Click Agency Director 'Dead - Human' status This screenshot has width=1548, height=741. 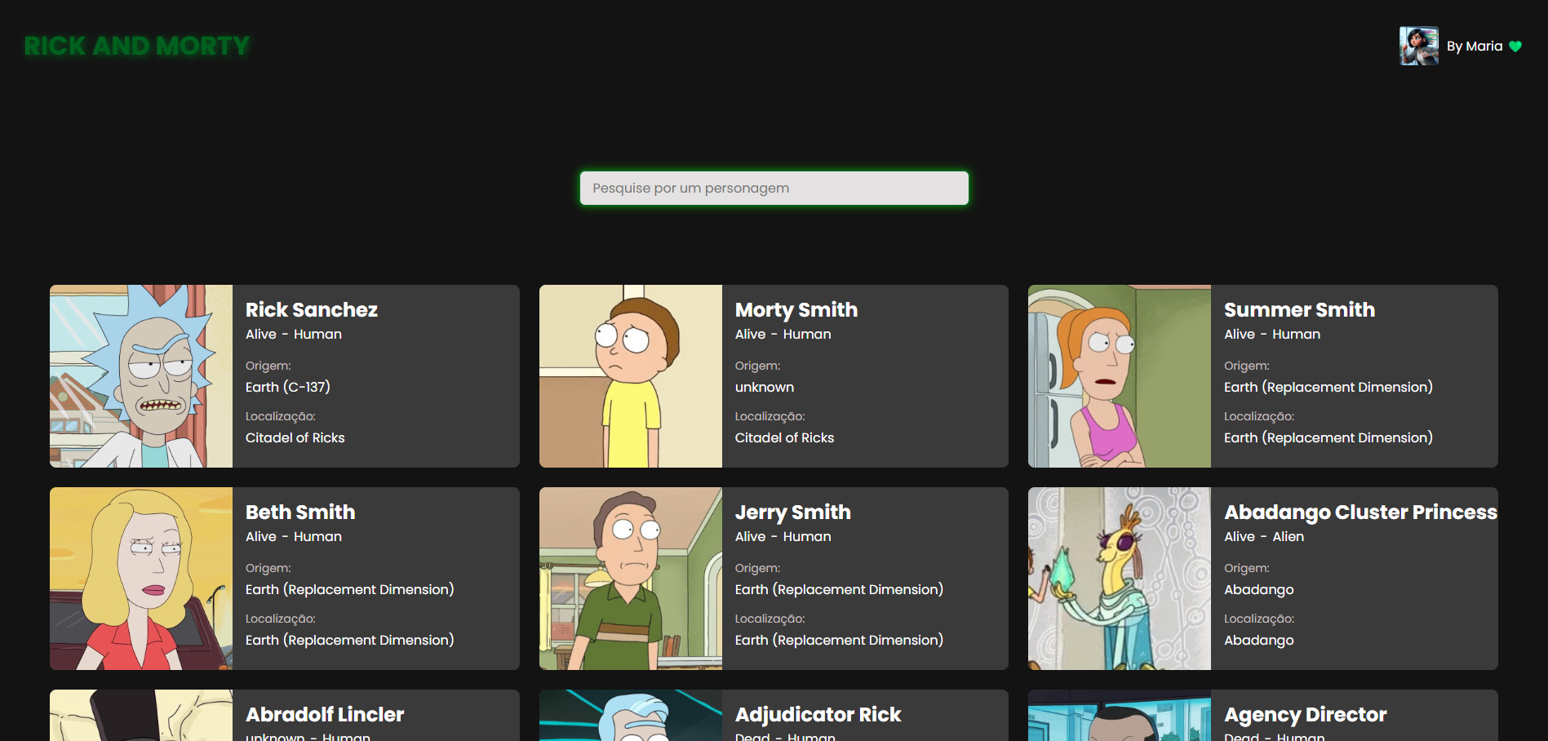(x=1275, y=736)
